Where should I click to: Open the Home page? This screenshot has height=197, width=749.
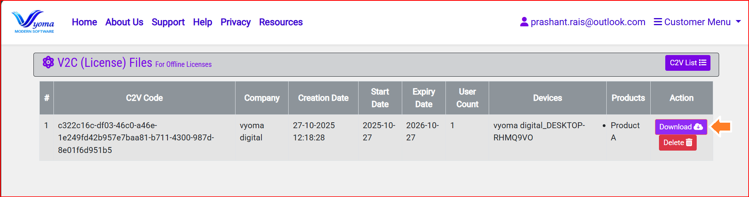click(85, 22)
